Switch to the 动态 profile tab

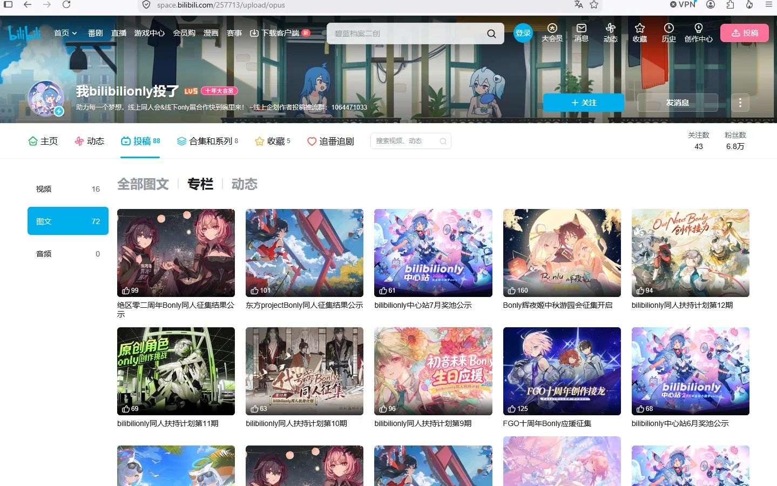click(90, 141)
